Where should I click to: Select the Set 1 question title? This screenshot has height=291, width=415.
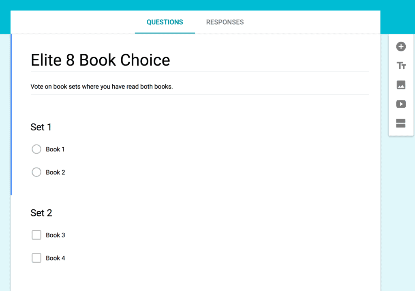(41, 127)
